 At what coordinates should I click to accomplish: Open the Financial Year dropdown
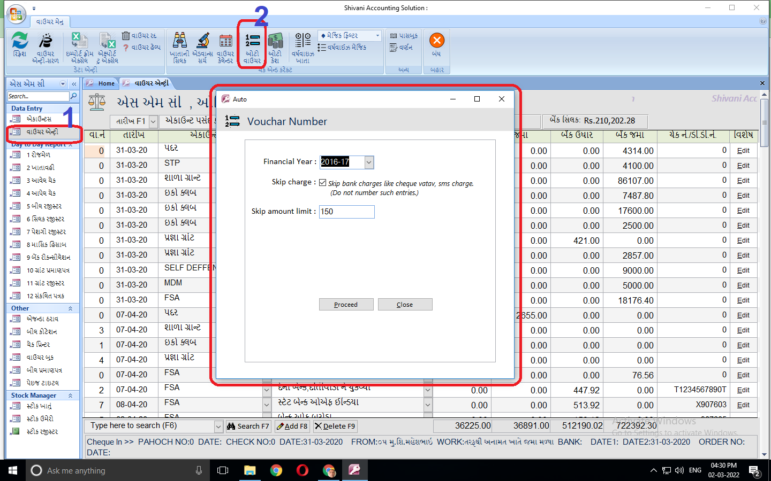coord(368,162)
